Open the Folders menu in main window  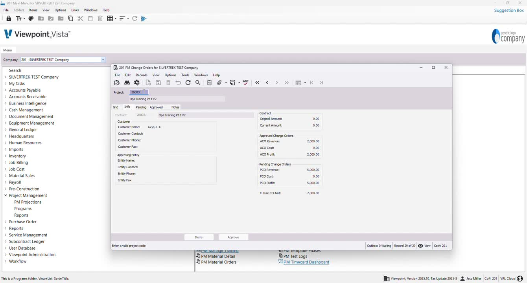click(19, 10)
